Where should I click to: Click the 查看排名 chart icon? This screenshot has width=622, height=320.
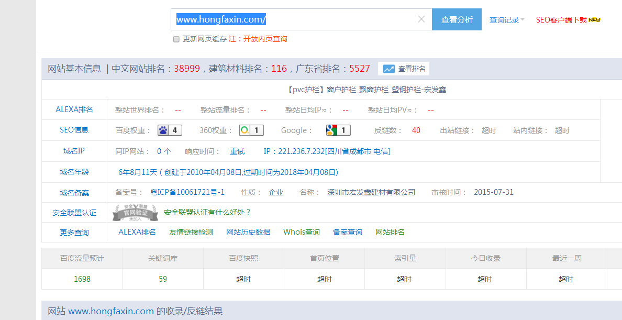388,69
